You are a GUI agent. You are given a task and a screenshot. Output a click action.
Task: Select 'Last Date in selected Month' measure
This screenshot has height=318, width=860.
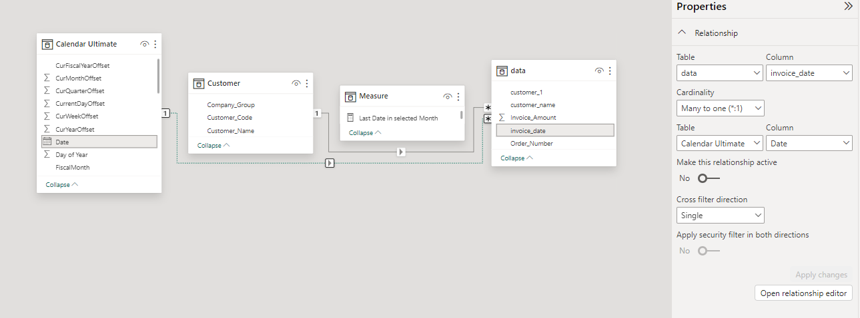click(x=398, y=118)
